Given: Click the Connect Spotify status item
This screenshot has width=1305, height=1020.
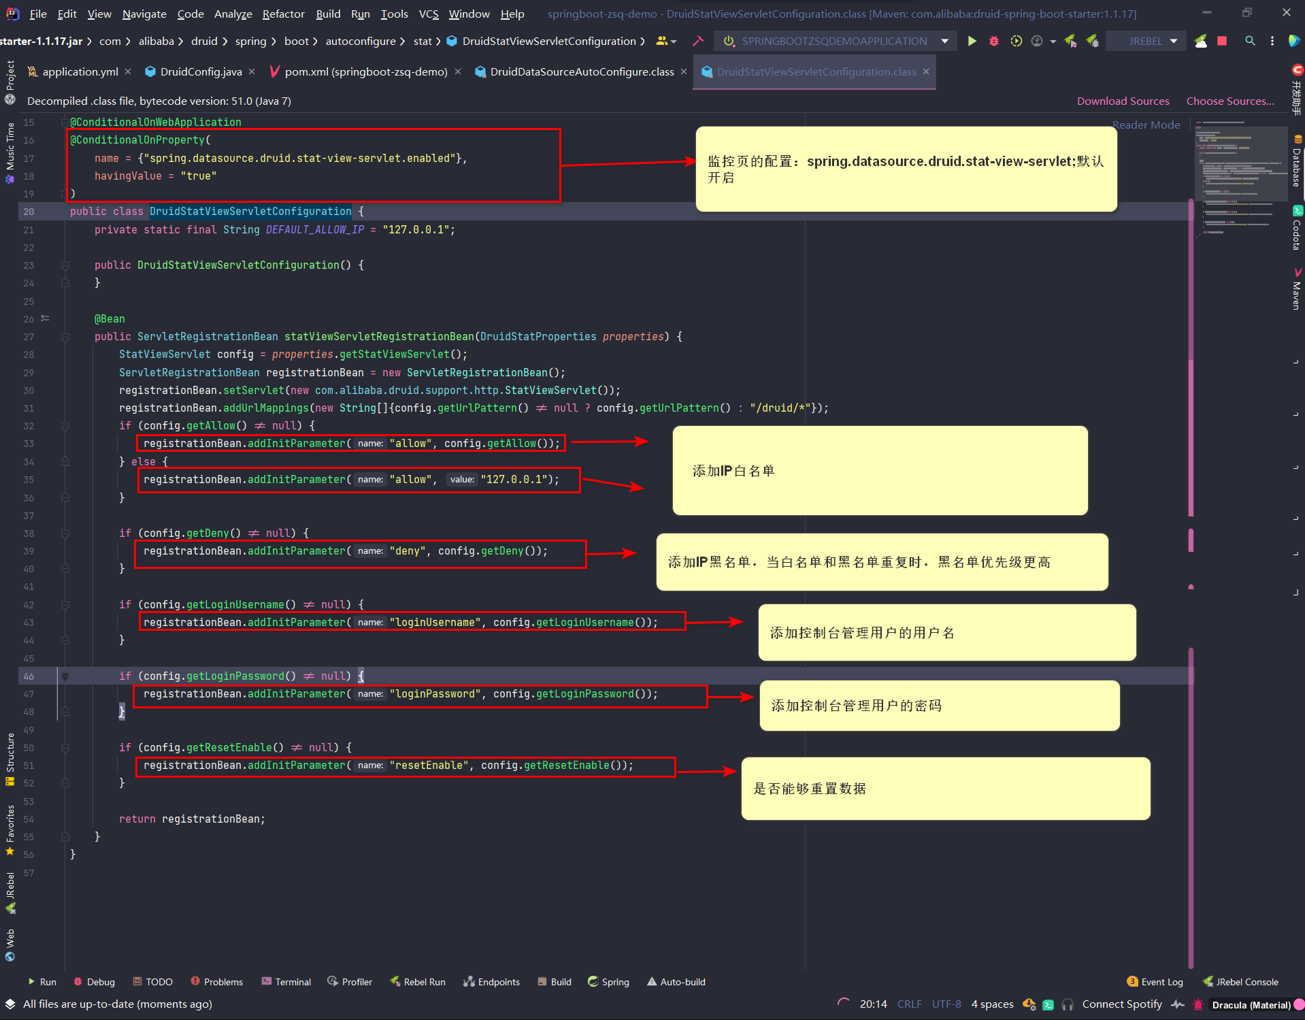Looking at the screenshot, I should [x=1122, y=1004].
